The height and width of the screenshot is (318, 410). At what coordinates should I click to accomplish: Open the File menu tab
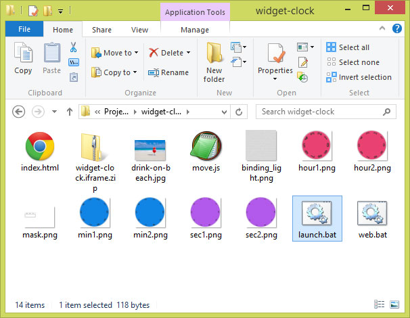[24, 30]
